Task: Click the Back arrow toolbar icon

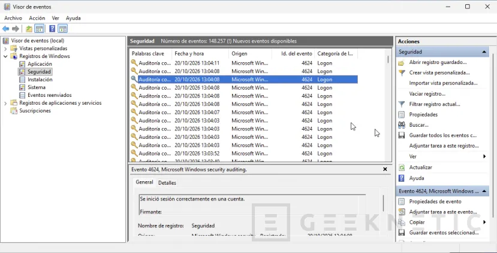Action: click(6, 29)
